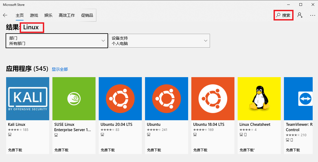Select the Ubuntu 20.04 LTS title text
The height and width of the screenshot is (162, 318).
coord(116,124)
